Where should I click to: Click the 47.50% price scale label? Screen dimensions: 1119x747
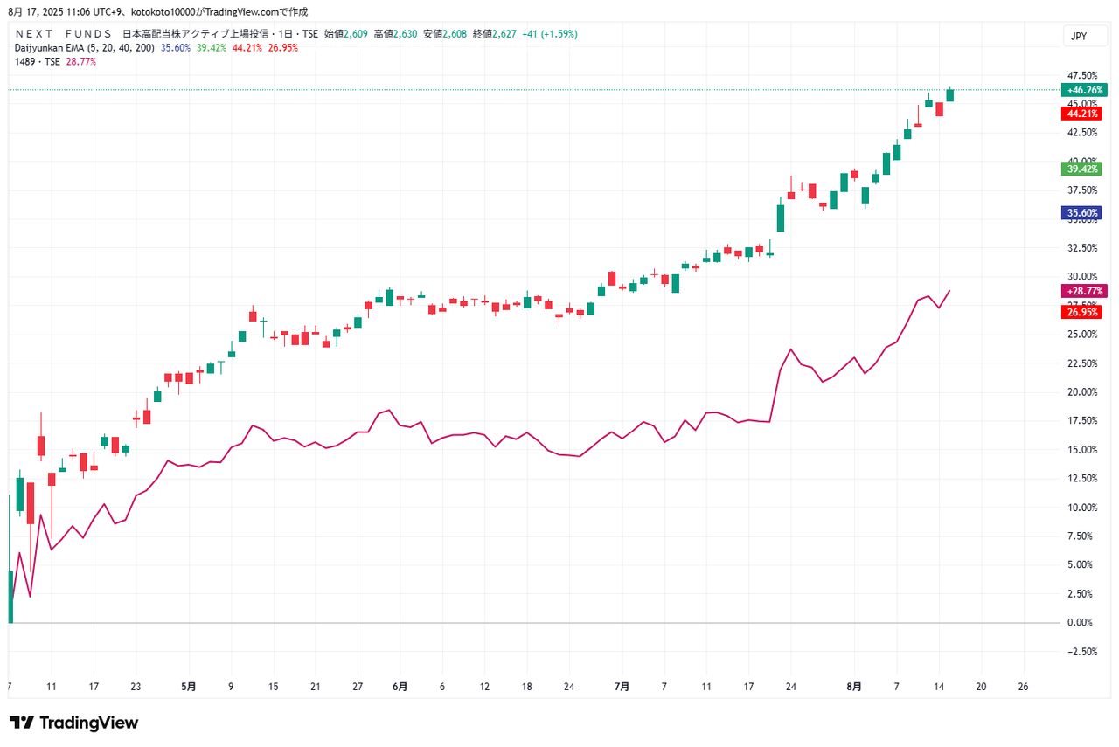point(1082,75)
